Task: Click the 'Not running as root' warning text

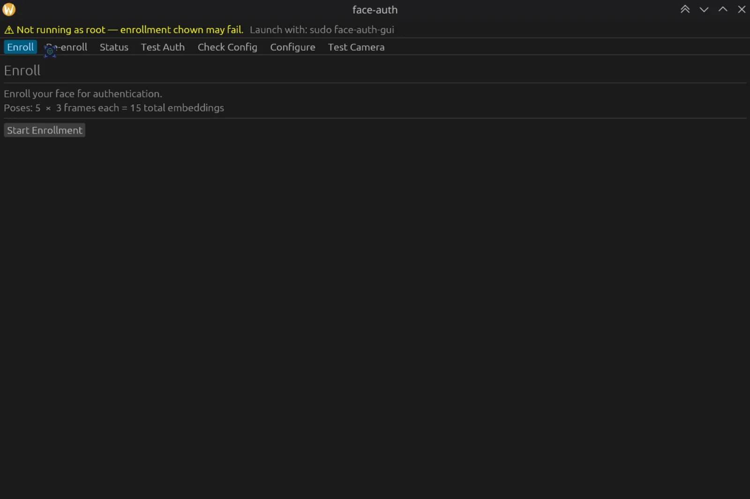Action: click(x=130, y=30)
